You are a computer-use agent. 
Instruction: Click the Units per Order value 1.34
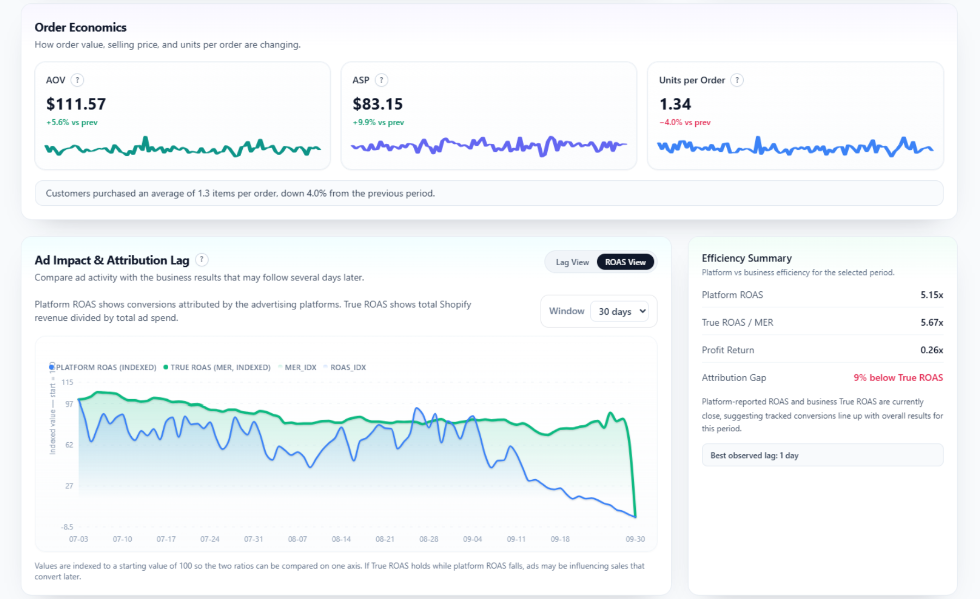click(675, 104)
